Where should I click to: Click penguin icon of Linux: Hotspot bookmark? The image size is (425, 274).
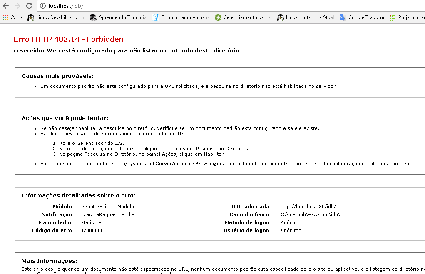(280, 17)
